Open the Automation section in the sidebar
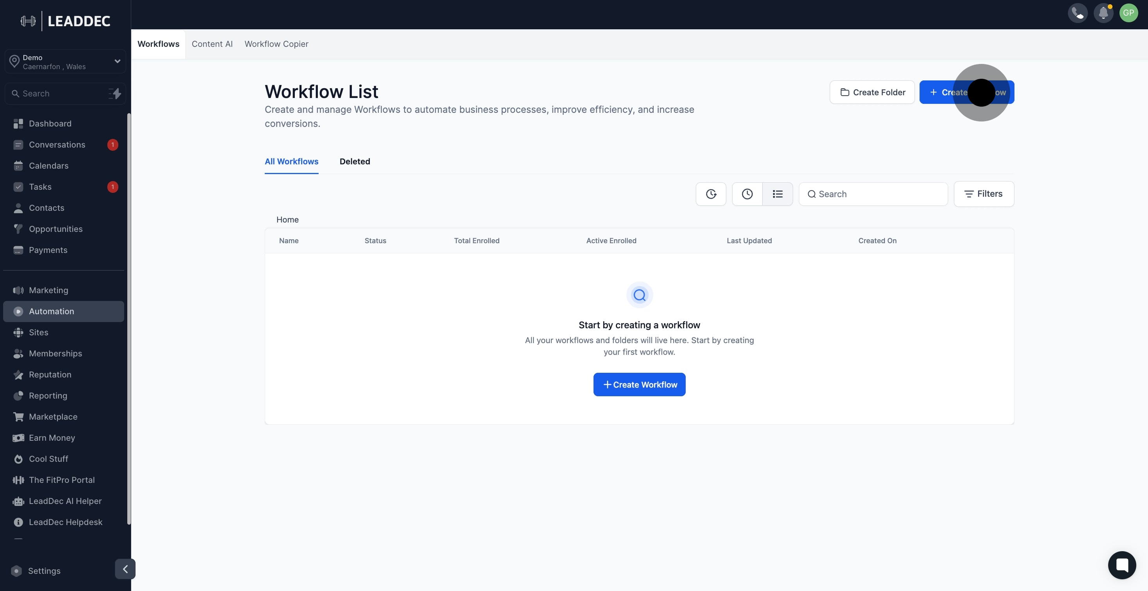Image resolution: width=1148 pixels, height=591 pixels. click(x=51, y=311)
